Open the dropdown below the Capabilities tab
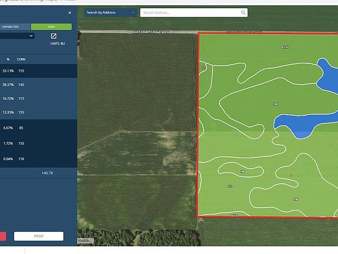The width and height of the screenshot is (338, 254). coord(17,36)
